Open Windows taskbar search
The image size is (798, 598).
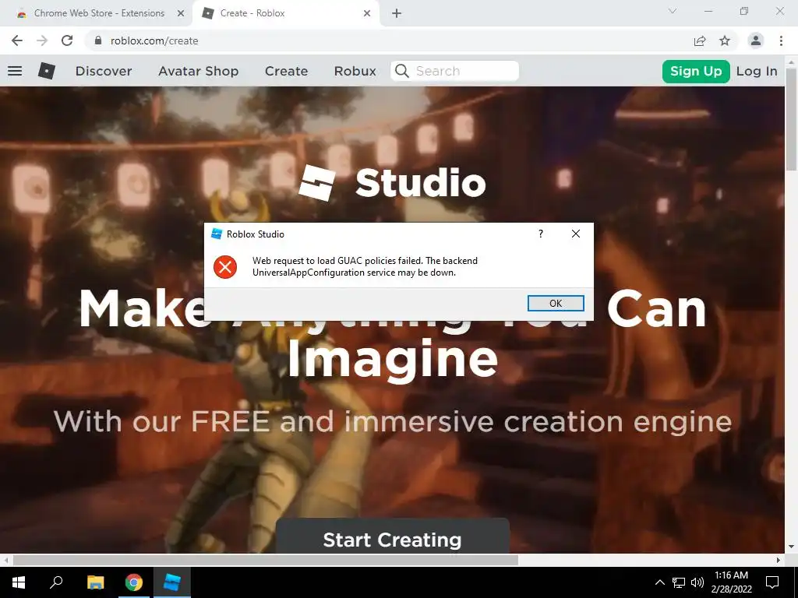56,582
